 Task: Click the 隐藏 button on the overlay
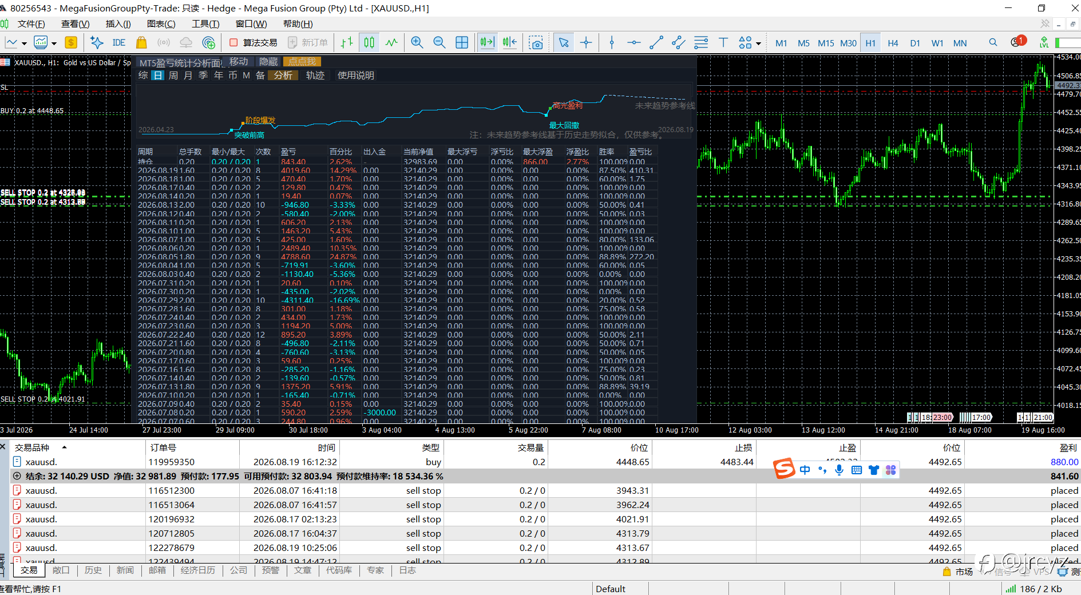coord(268,61)
